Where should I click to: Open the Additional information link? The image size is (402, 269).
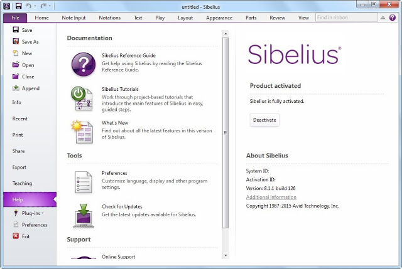[271, 197]
